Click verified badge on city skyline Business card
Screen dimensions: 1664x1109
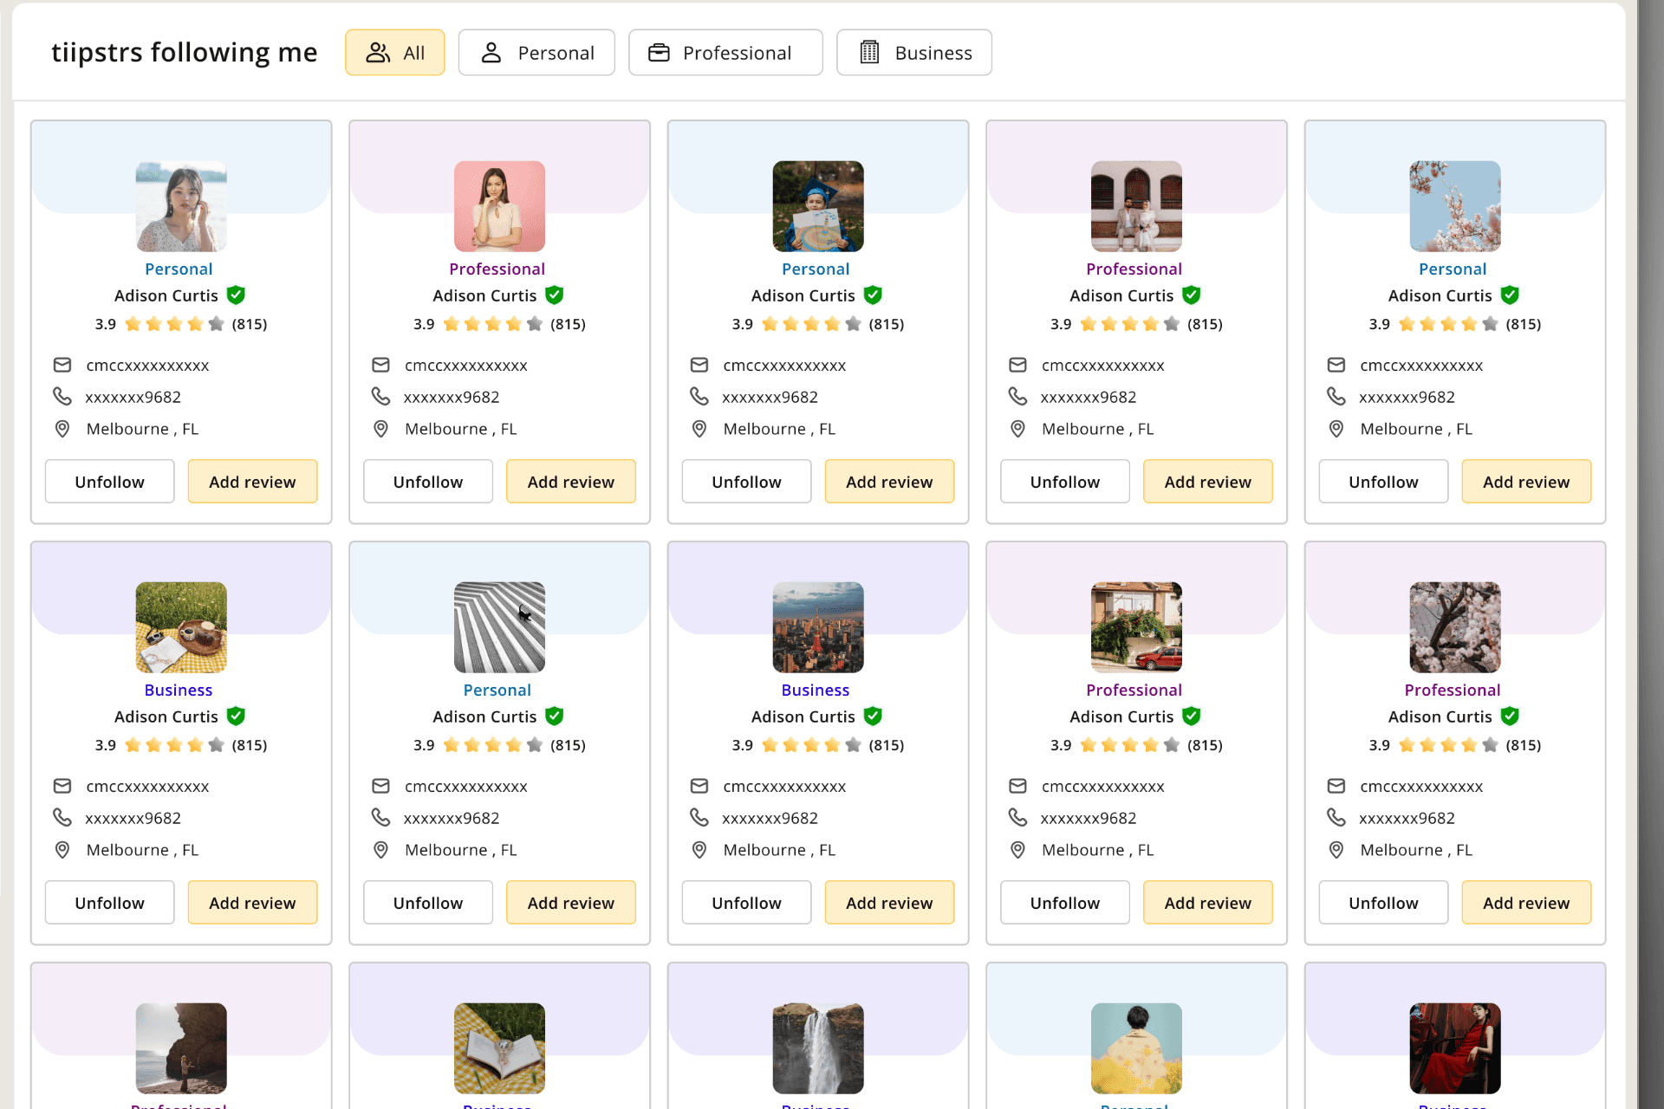point(873,717)
